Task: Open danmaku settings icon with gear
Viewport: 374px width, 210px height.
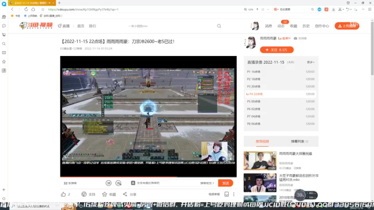Action: (x=118, y=183)
